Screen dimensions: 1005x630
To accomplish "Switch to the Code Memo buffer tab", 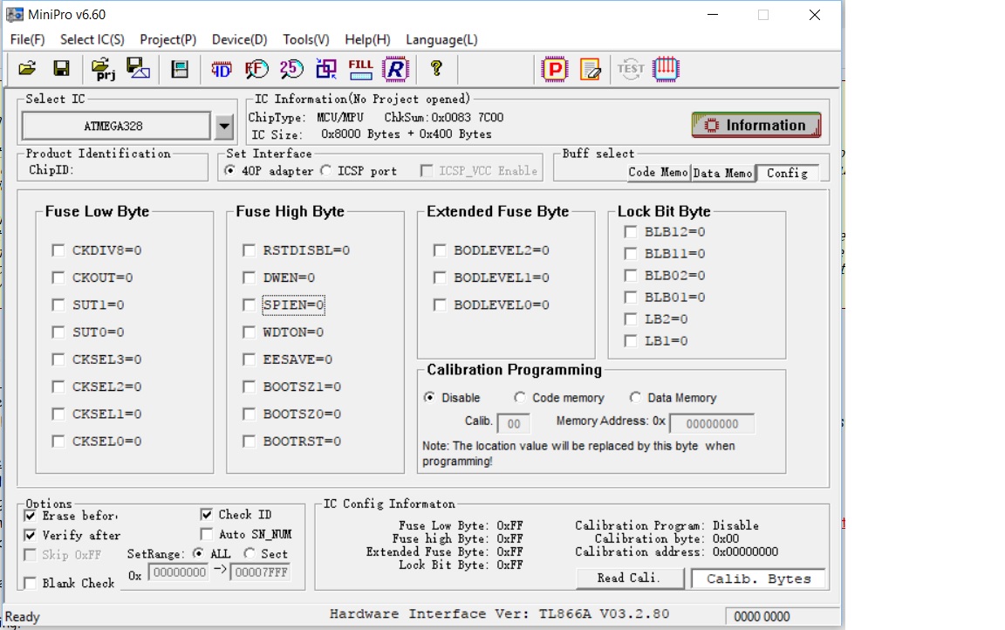I will [657, 173].
